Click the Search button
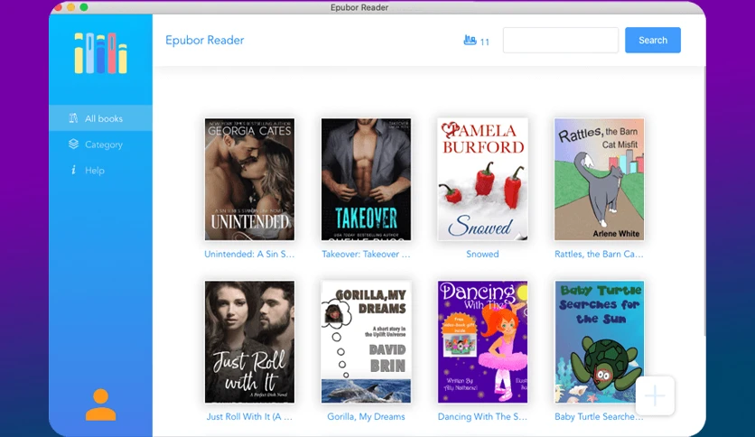The image size is (755, 437). pyautogui.click(x=652, y=40)
